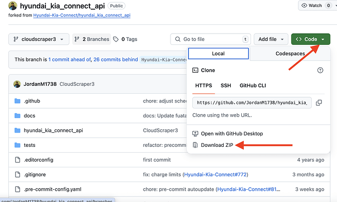
Task: Click the clone URL text field
Action: tap(252, 102)
